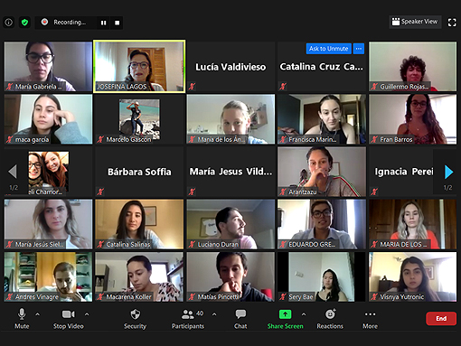Click muted mic icon on Luciano Duran tile
Image resolution: width=461 pixels, height=346 pixels.
tap(192, 245)
